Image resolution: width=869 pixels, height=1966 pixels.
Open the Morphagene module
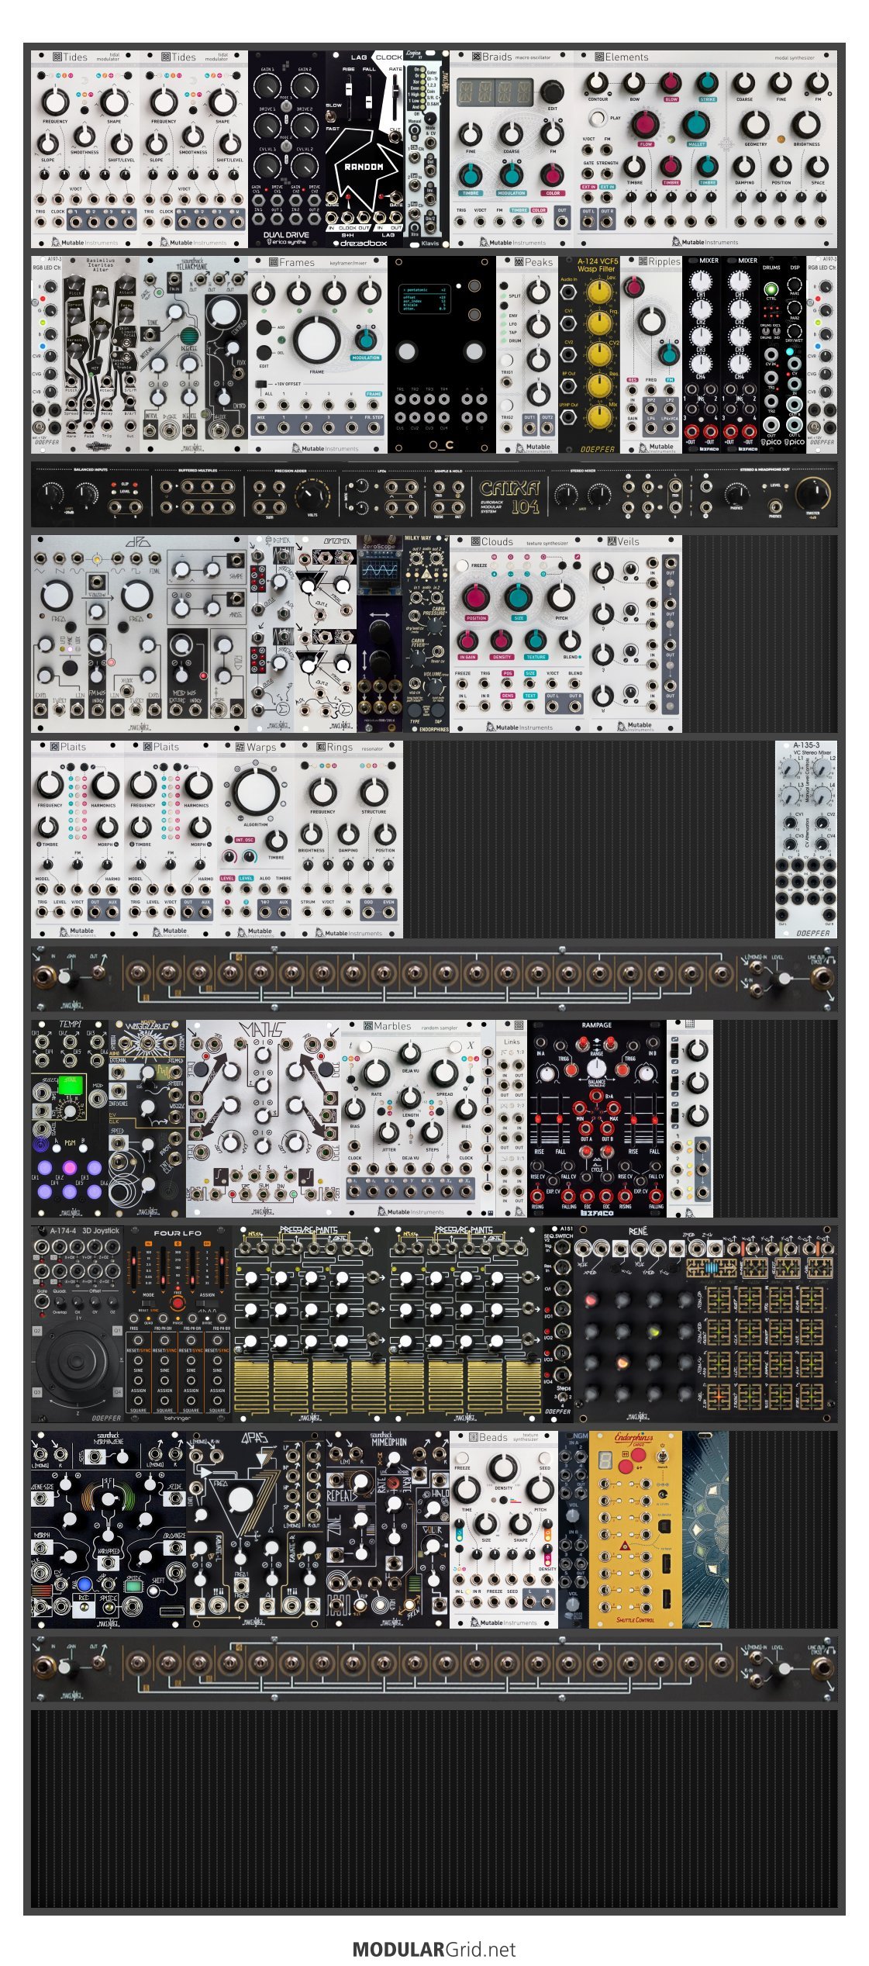coord(109,1529)
